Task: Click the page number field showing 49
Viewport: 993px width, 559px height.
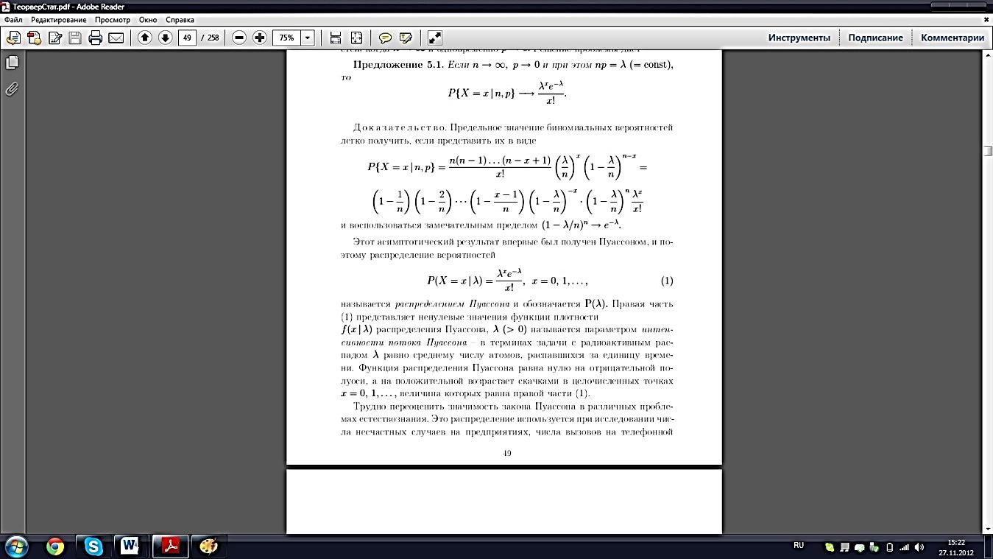Action: tap(187, 38)
